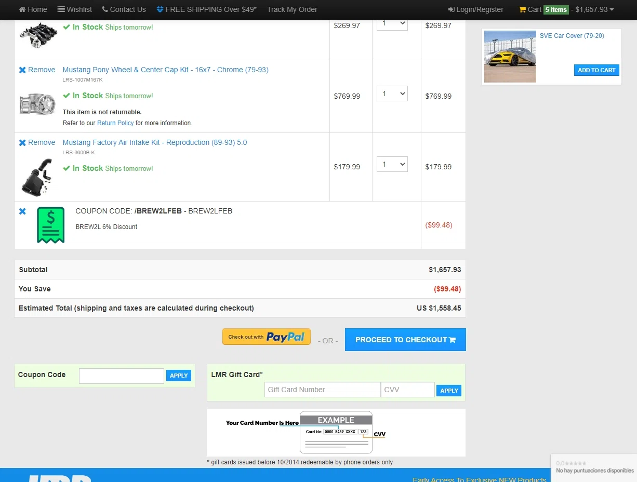Apply the coupon code
Viewport: 637px width, 482px height.
coord(179,376)
